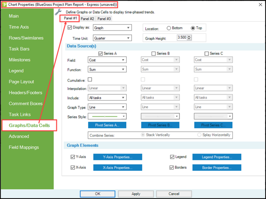Click the Cancel button
Screen dimensions: 266x199
[x=174, y=194]
